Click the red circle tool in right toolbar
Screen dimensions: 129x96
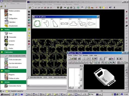126,22
